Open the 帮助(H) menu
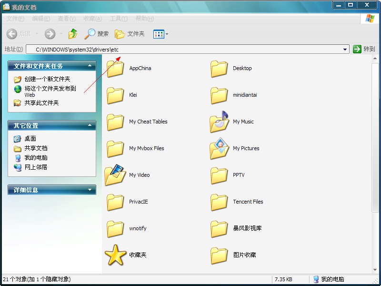The width and height of the screenshot is (381, 286). click(x=145, y=19)
